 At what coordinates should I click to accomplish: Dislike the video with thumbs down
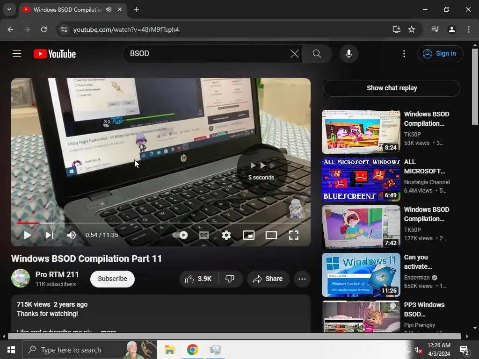coord(230,279)
